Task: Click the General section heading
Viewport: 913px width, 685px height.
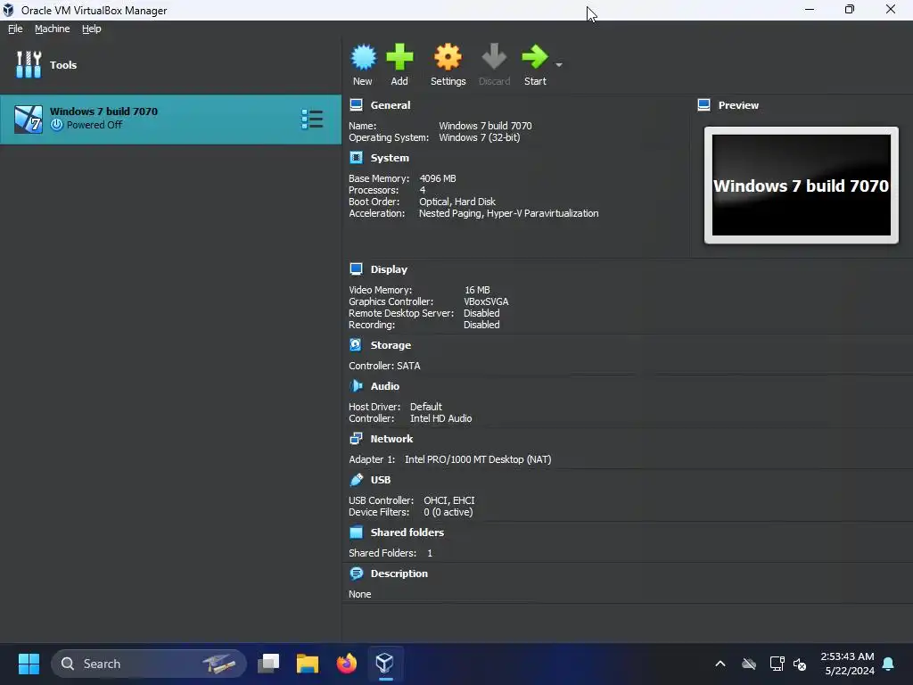Action: click(391, 105)
